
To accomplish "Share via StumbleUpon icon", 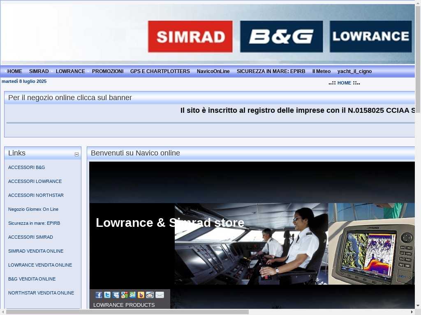I will click(x=133, y=295).
